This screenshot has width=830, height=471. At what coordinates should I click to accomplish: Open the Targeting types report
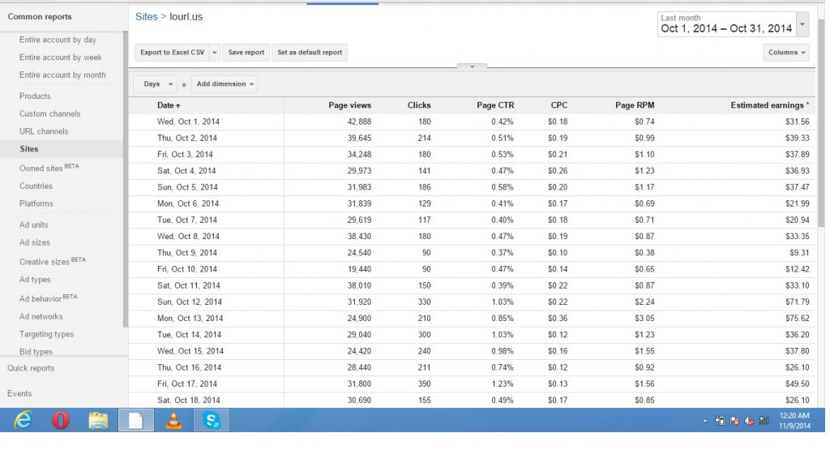[46, 334]
